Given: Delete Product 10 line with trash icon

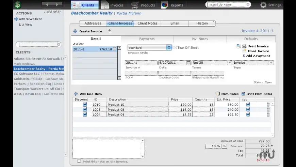Looking at the screenshot, I should (268, 105).
